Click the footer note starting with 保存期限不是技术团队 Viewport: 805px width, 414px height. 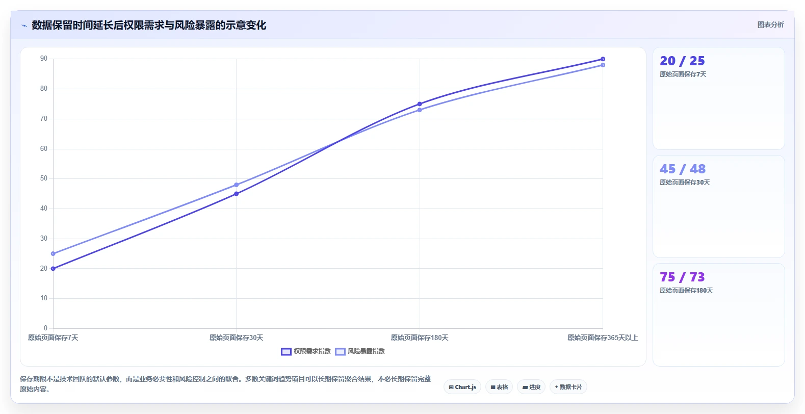coord(225,384)
